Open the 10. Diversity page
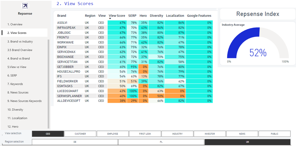This screenshot has width=296, height=147. click(15, 110)
